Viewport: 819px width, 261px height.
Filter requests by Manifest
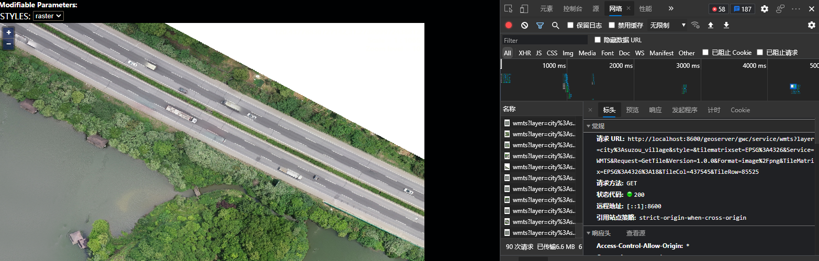click(x=661, y=53)
